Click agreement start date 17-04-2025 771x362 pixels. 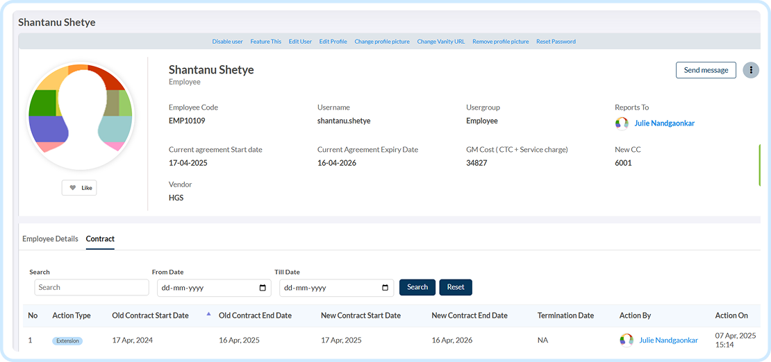click(188, 163)
